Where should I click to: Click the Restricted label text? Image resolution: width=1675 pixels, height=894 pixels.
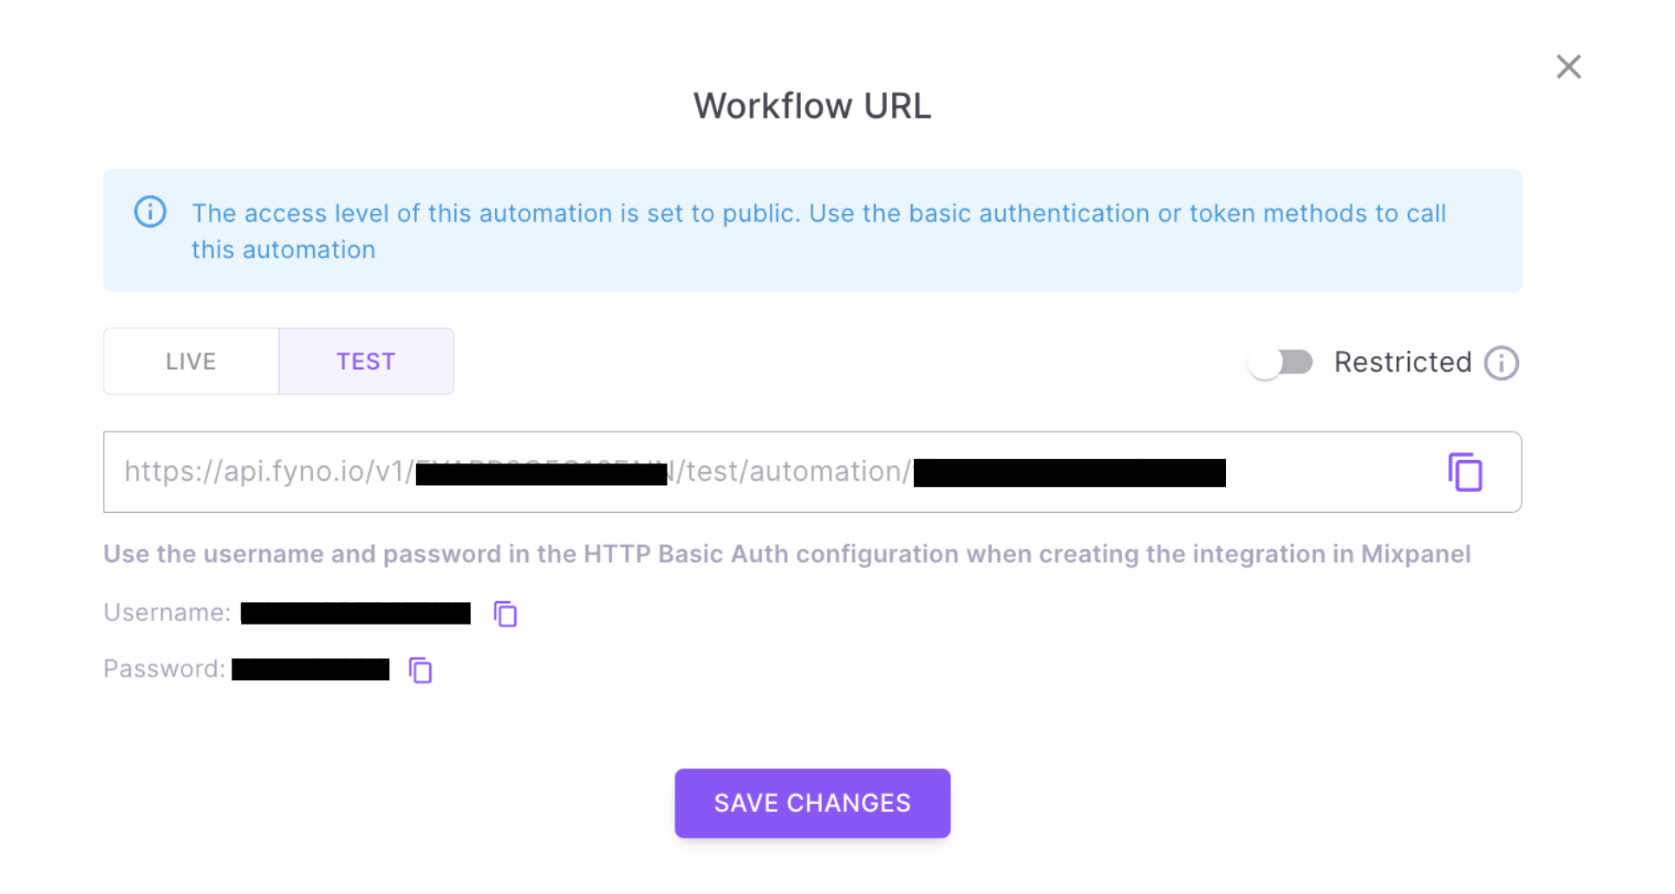click(1402, 362)
